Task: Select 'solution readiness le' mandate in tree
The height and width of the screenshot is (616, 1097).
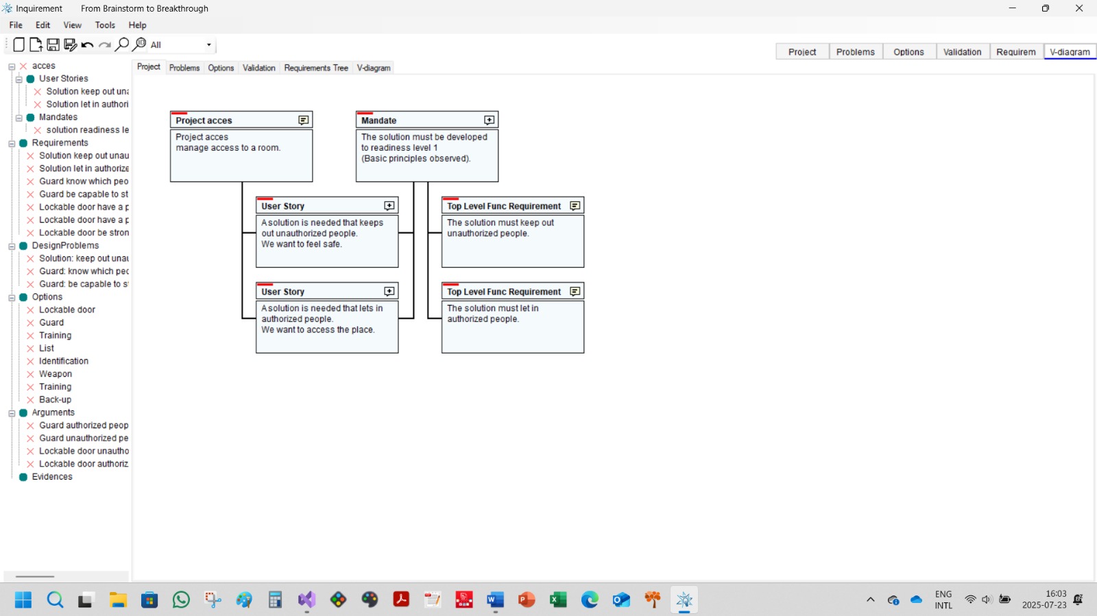Action: tap(87, 130)
